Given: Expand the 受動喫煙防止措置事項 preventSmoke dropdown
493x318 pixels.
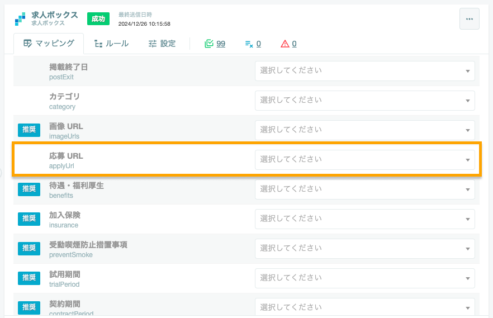Looking at the screenshot, I should [x=364, y=249].
